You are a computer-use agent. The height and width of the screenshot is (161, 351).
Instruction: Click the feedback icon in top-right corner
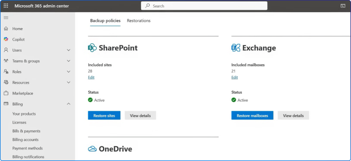(343, 5)
